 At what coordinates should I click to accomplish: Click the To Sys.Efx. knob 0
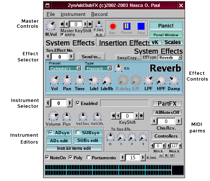(110, 137)
